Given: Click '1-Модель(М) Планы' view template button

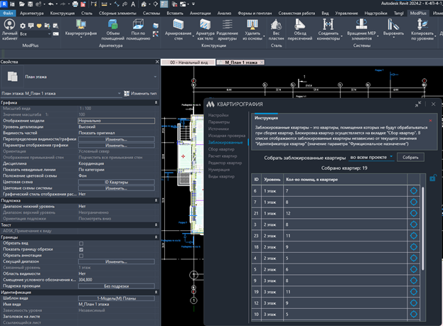Looking at the screenshot, I should [117, 298].
